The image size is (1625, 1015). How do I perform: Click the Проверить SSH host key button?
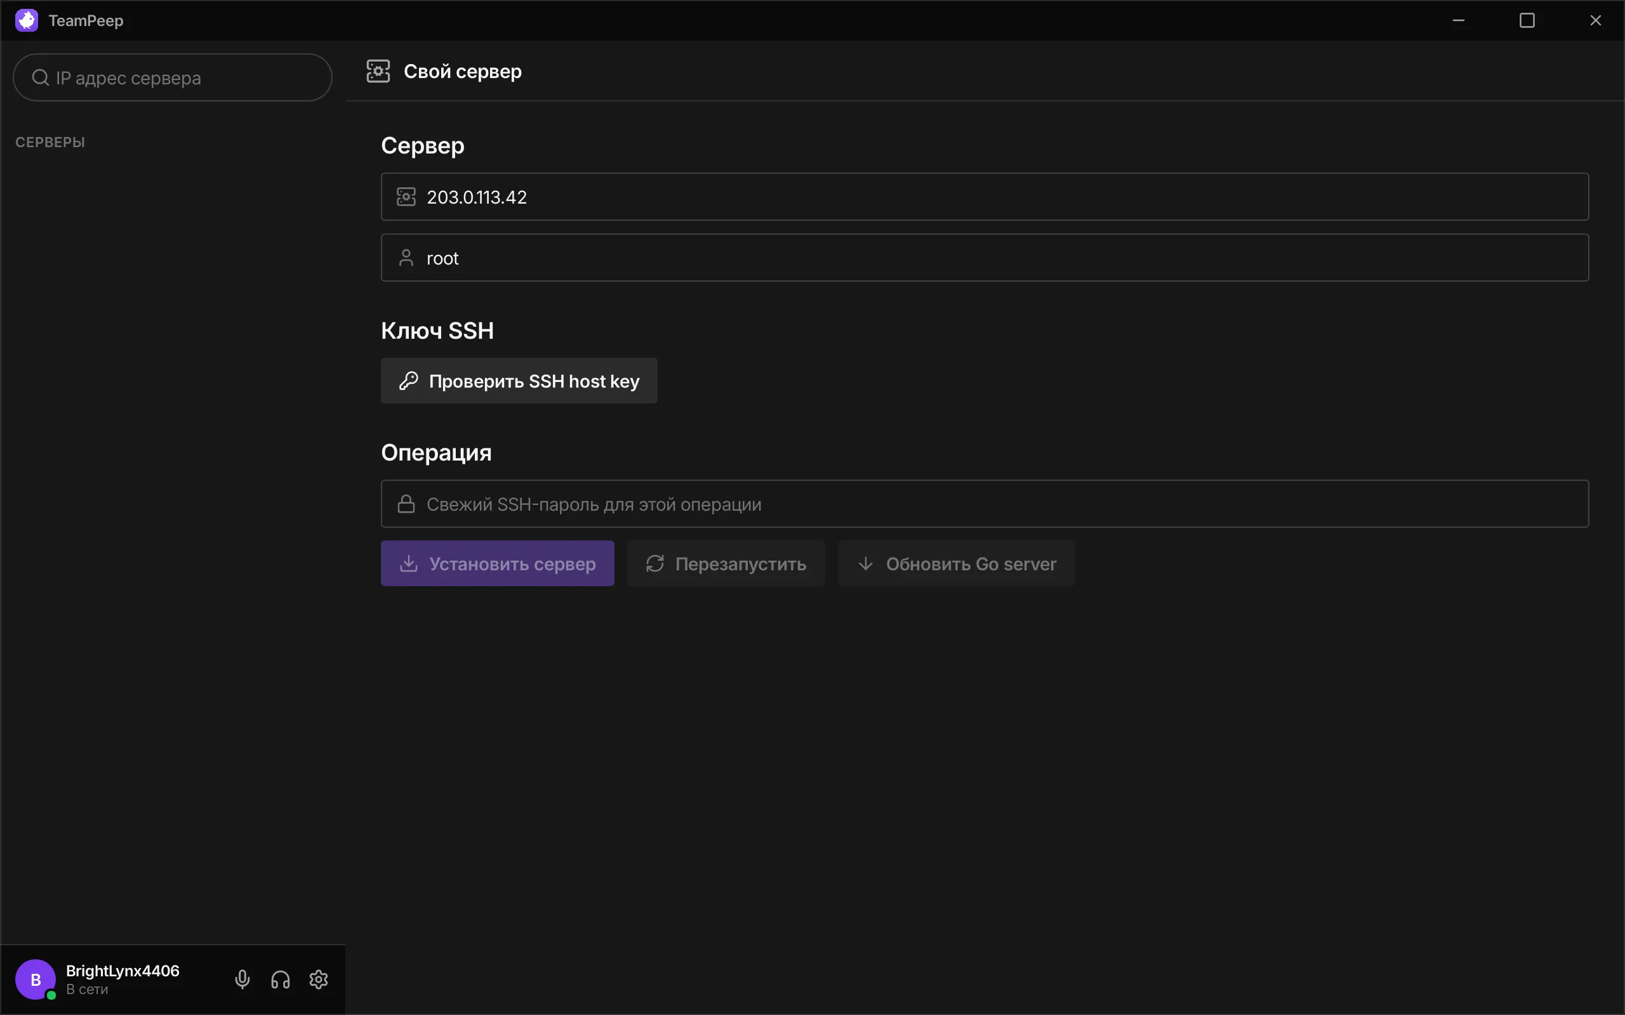click(x=519, y=381)
